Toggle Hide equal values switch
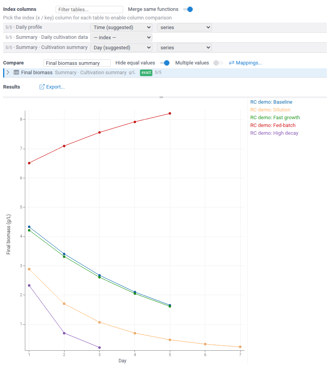Image resolution: width=330 pixels, height=367 pixels. click(x=164, y=63)
